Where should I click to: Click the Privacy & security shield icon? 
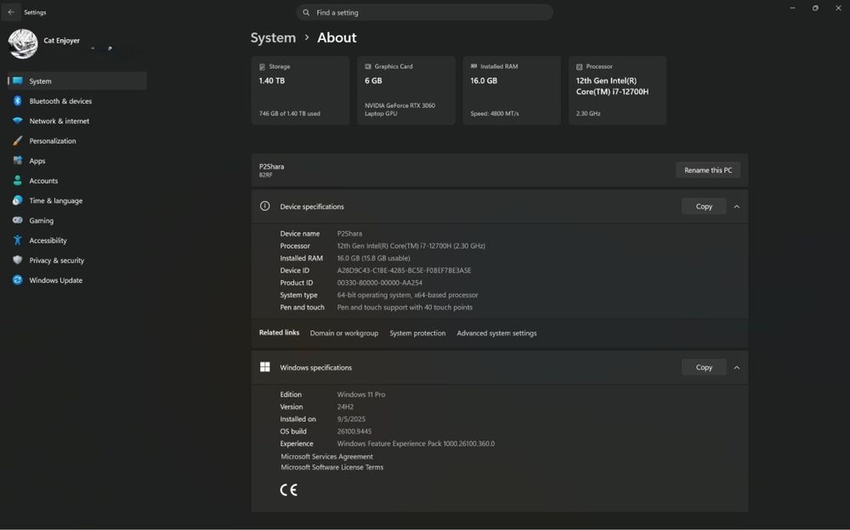[18, 260]
